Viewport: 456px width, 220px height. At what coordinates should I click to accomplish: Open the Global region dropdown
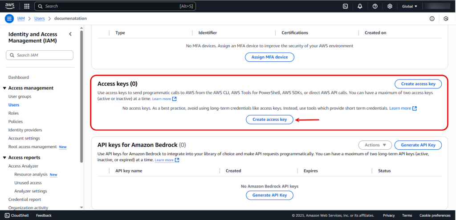point(410,6)
